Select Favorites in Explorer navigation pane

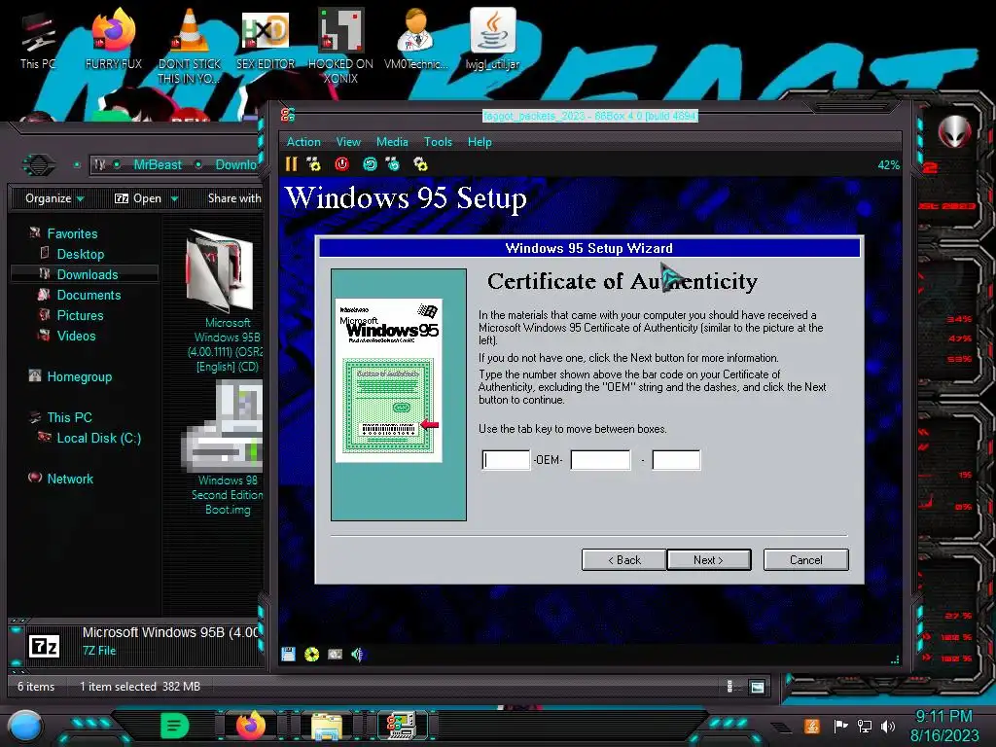pos(72,233)
